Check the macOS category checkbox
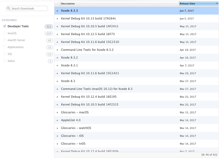Image resolution: width=219 pixels, height=158 pixels. 5,33
